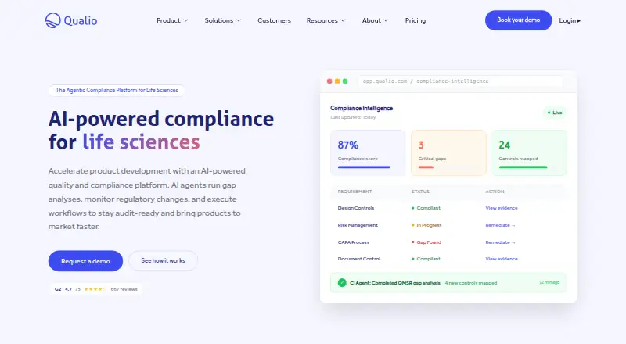Go to the Customers page
The height and width of the screenshot is (344, 626).
point(275,20)
